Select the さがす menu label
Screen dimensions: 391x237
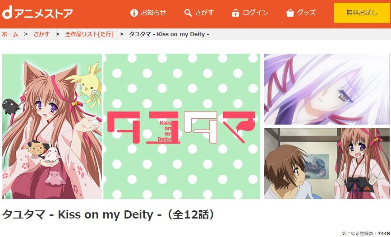point(204,13)
